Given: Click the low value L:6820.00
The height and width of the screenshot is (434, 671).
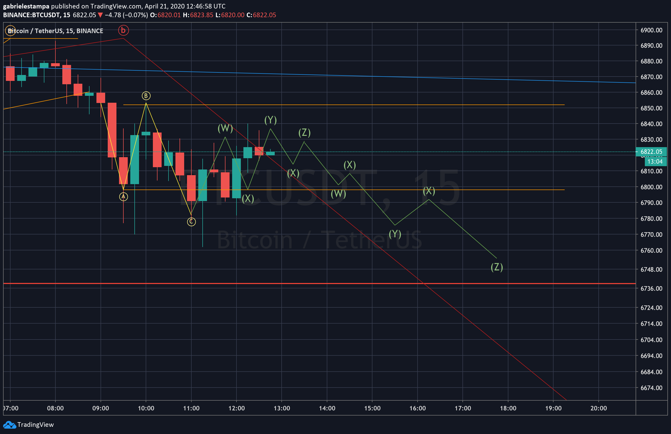Looking at the screenshot, I should pyautogui.click(x=230, y=15).
